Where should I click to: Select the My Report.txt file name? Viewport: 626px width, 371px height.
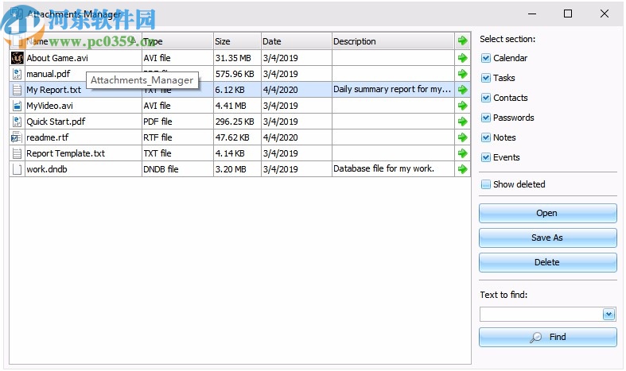pos(53,90)
